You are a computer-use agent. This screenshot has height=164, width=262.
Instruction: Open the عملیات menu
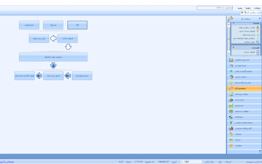[257, 8]
